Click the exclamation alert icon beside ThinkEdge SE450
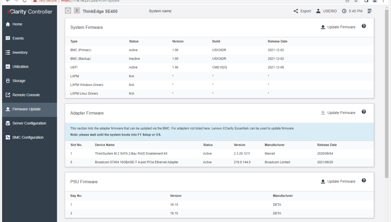Viewport: 391px width, 222px height. click(77, 10)
